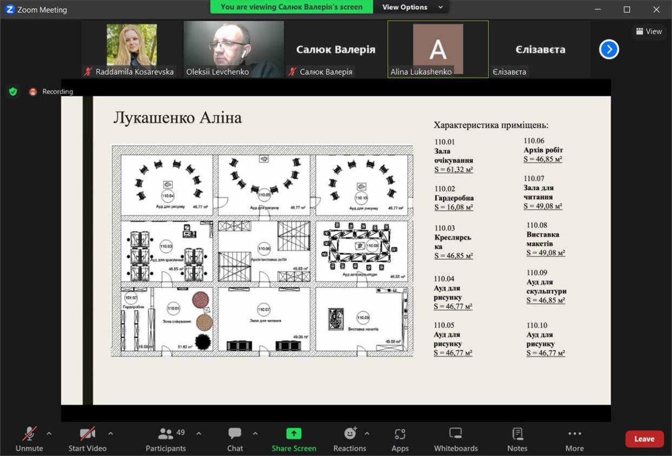Click area value "S = 16,08 м²"
The width and height of the screenshot is (672, 456).
tap(454, 207)
